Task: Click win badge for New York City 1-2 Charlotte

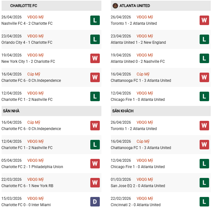Action: 95,58
